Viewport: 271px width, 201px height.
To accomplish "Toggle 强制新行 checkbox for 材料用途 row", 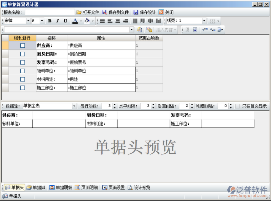I will (22, 79).
